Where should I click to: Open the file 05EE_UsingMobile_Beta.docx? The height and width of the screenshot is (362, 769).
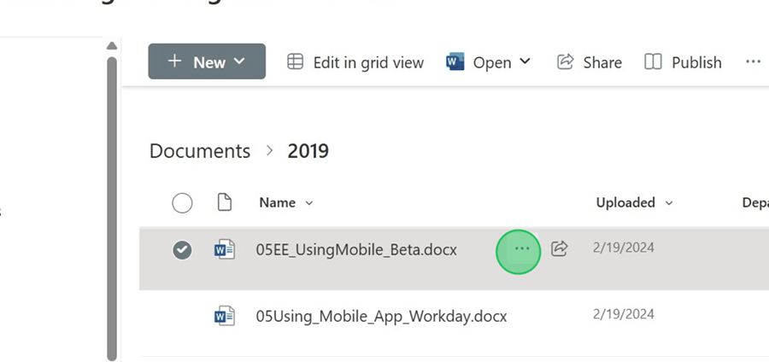(x=356, y=249)
